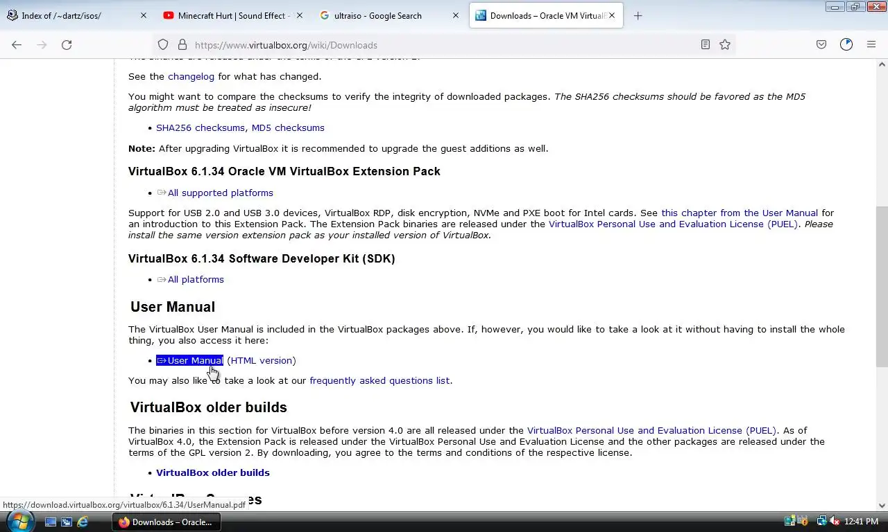Screen dimensions: 888x532
Task: Open the MD5 checksums link
Action: (x=288, y=127)
